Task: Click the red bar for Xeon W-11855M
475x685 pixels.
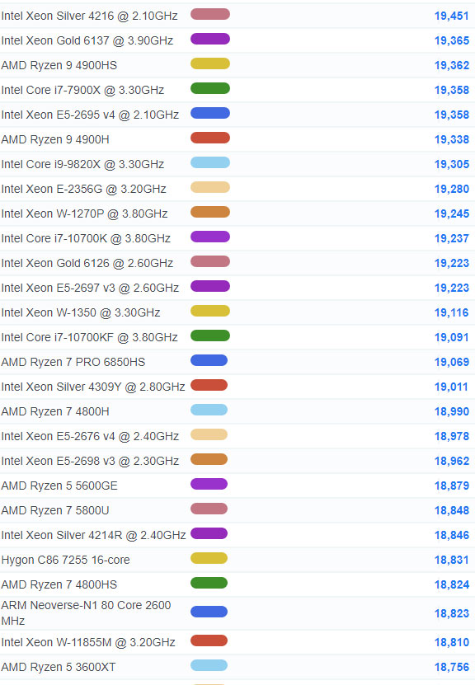Action: [x=209, y=640]
